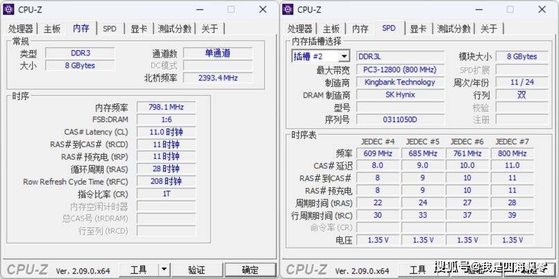This screenshot has height=279, width=559.
Task: Click the 0311050D 序列号 field
Action: pyautogui.click(x=401, y=119)
